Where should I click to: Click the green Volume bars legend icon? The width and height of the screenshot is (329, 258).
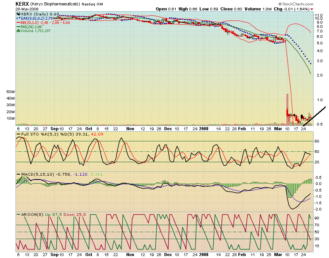(x=18, y=31)
